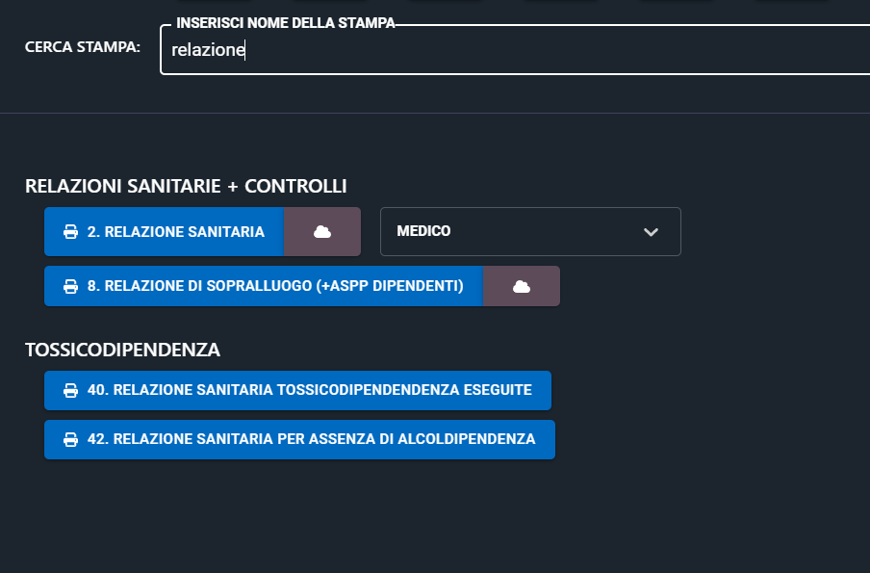The height and width of the screenshot is (573, 870).
Task: Open cloud option beside Relazione di Sopralluogo
Action: tap(522, 286)
